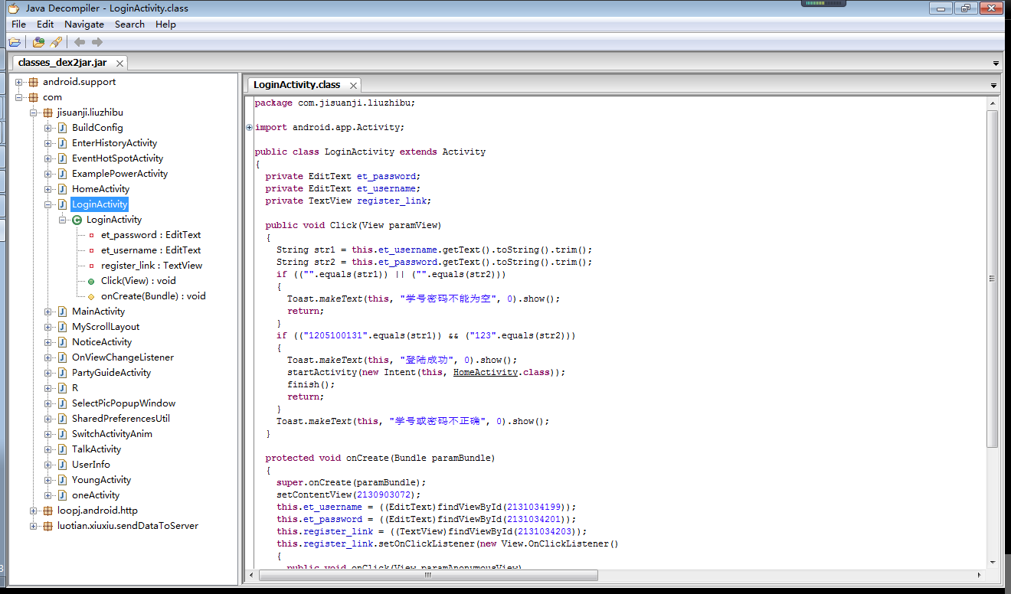The height and width of the screenshot is (594, 1011).
Task: Open the Search menu
Action: point(129,24)
